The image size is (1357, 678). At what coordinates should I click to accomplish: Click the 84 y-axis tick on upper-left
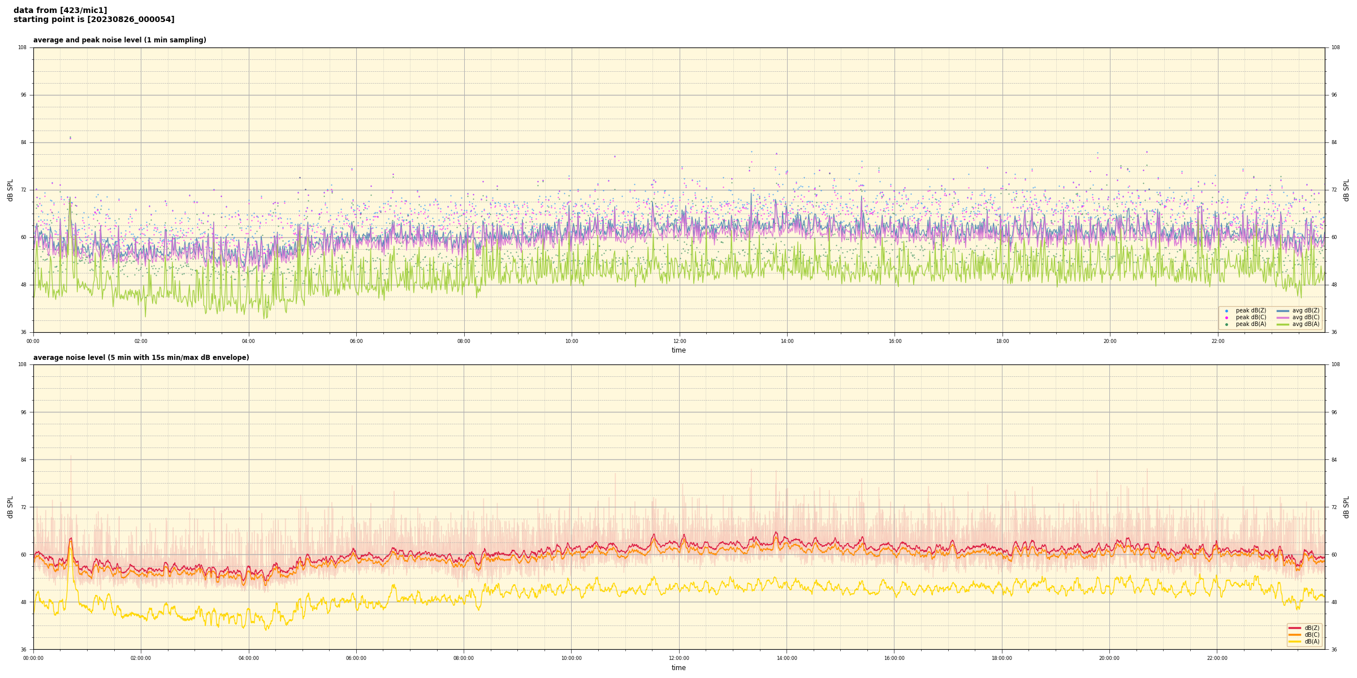pos(24,142)
